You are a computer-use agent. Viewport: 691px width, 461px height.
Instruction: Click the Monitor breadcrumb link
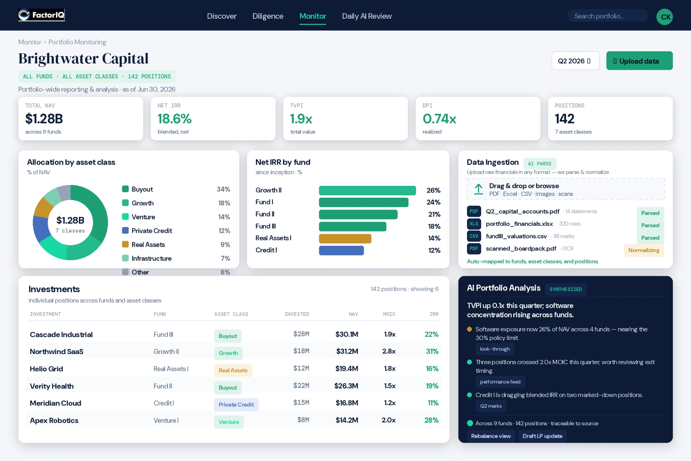click(30, 42)
